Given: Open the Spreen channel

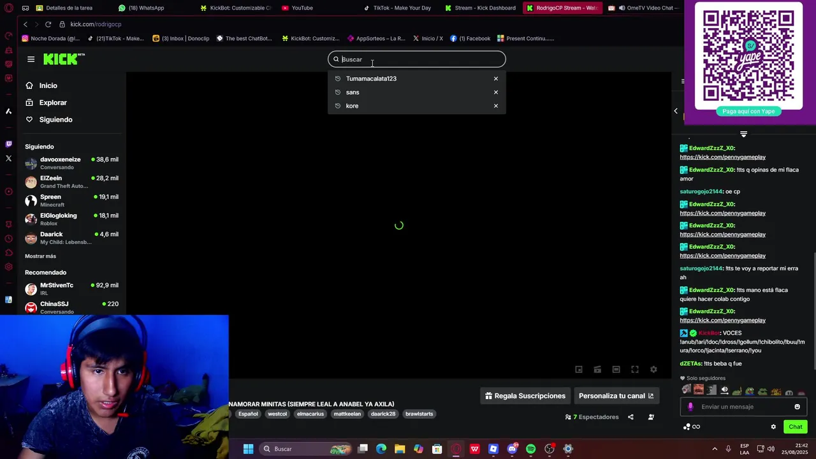Looking at the screenshot, I should tap(71, 200).
